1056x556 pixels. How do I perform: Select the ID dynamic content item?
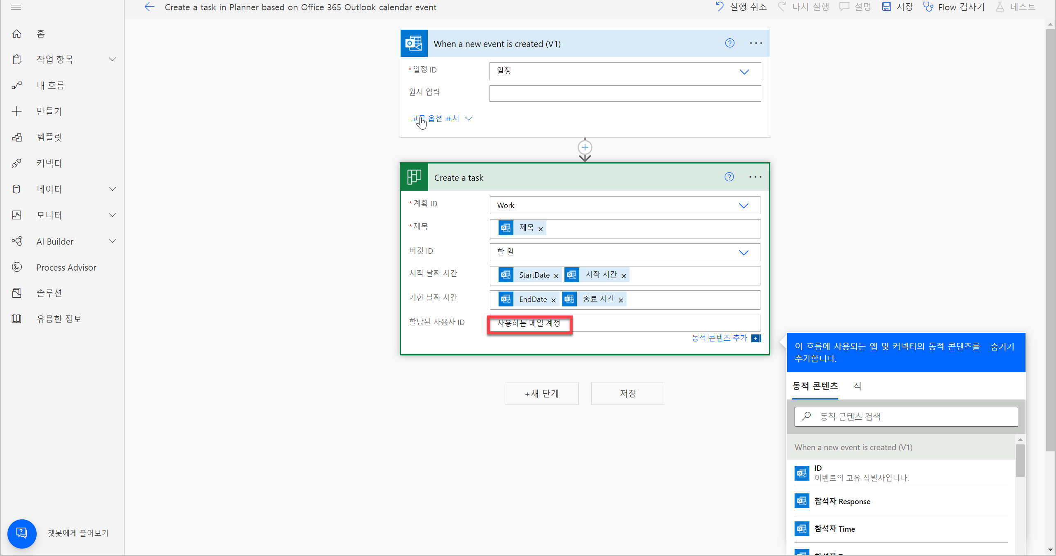click(x=901, y=473)
